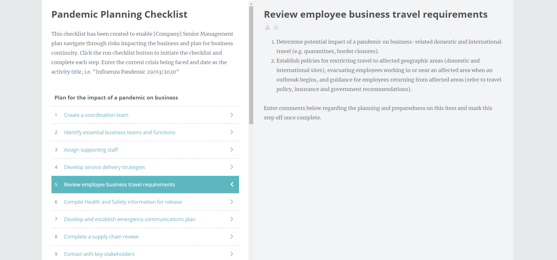Click the Pandemic Planning Checklist title

119,14
